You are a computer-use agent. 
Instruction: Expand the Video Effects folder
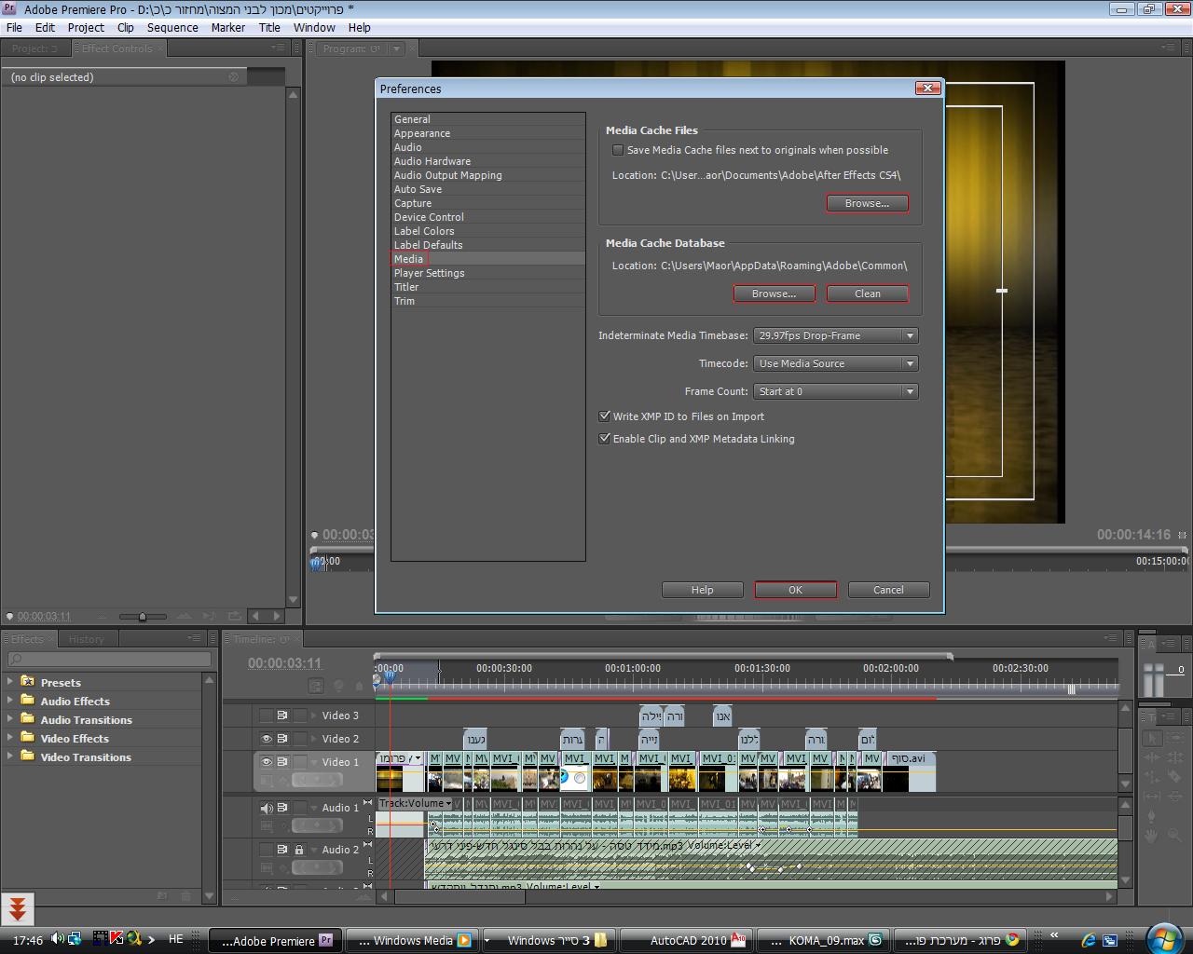[10, 738]
